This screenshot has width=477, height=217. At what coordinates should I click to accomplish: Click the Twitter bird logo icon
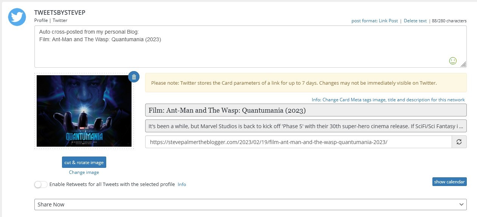pyautogui.click(x=17, y=17)
